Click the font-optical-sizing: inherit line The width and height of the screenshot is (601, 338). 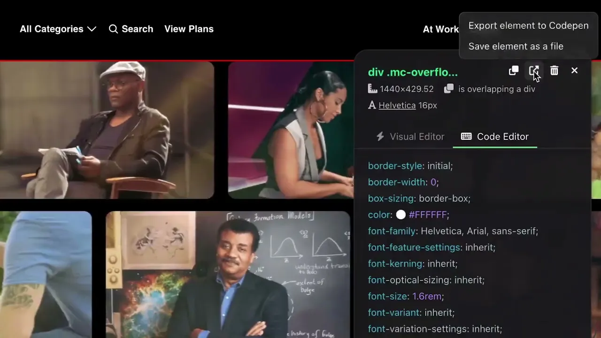[x=426, y=280]
